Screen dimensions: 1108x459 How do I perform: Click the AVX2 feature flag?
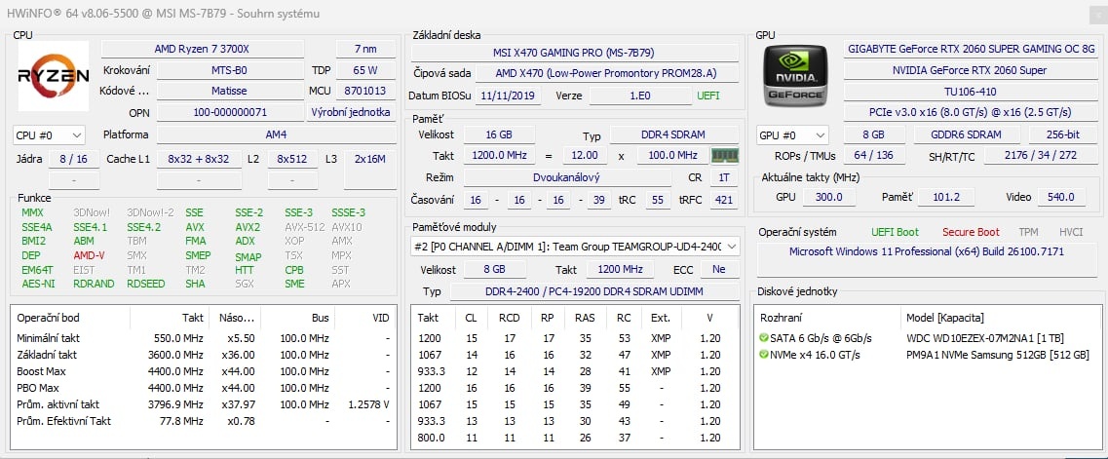point(248,227)
